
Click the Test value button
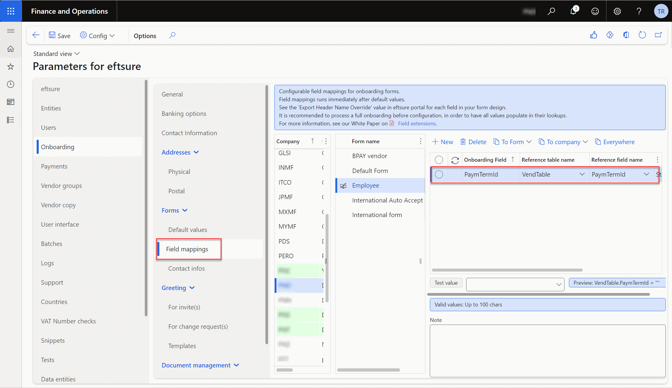pyautogui.click(x=446, y=283)
